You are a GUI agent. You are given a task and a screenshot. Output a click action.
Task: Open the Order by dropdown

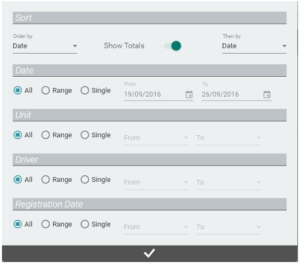(45, 46)
